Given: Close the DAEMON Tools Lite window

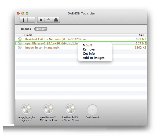Looking at the screenshot, I should [18, 13].
